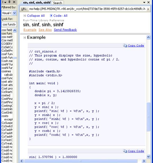Close the document window tab
This screenshot has width=153, height=163.
(149, 2)
